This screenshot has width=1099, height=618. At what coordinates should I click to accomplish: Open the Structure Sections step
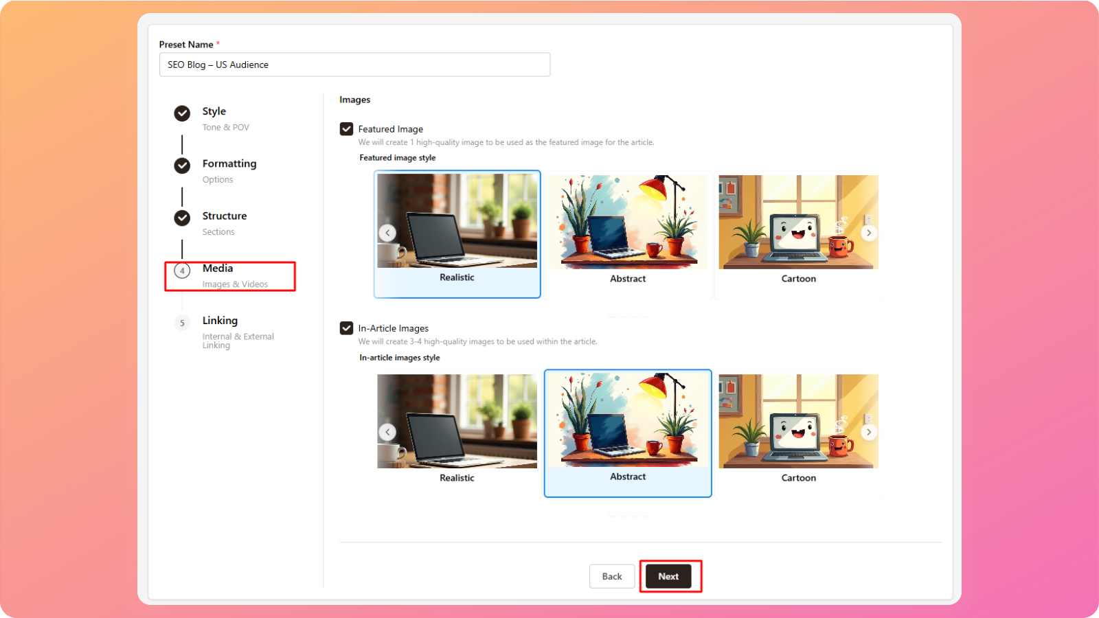point(225,216)
